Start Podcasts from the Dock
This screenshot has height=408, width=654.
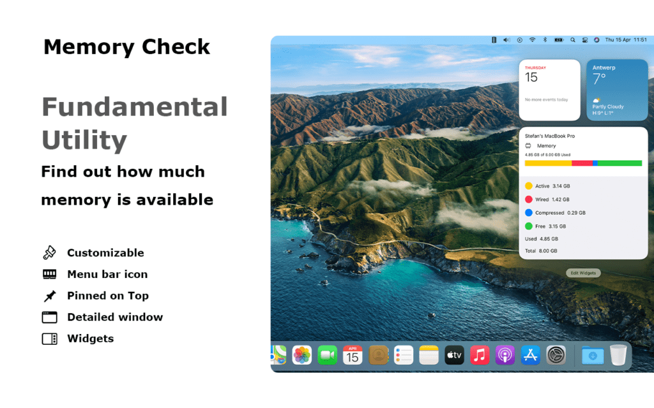[505, 355]
